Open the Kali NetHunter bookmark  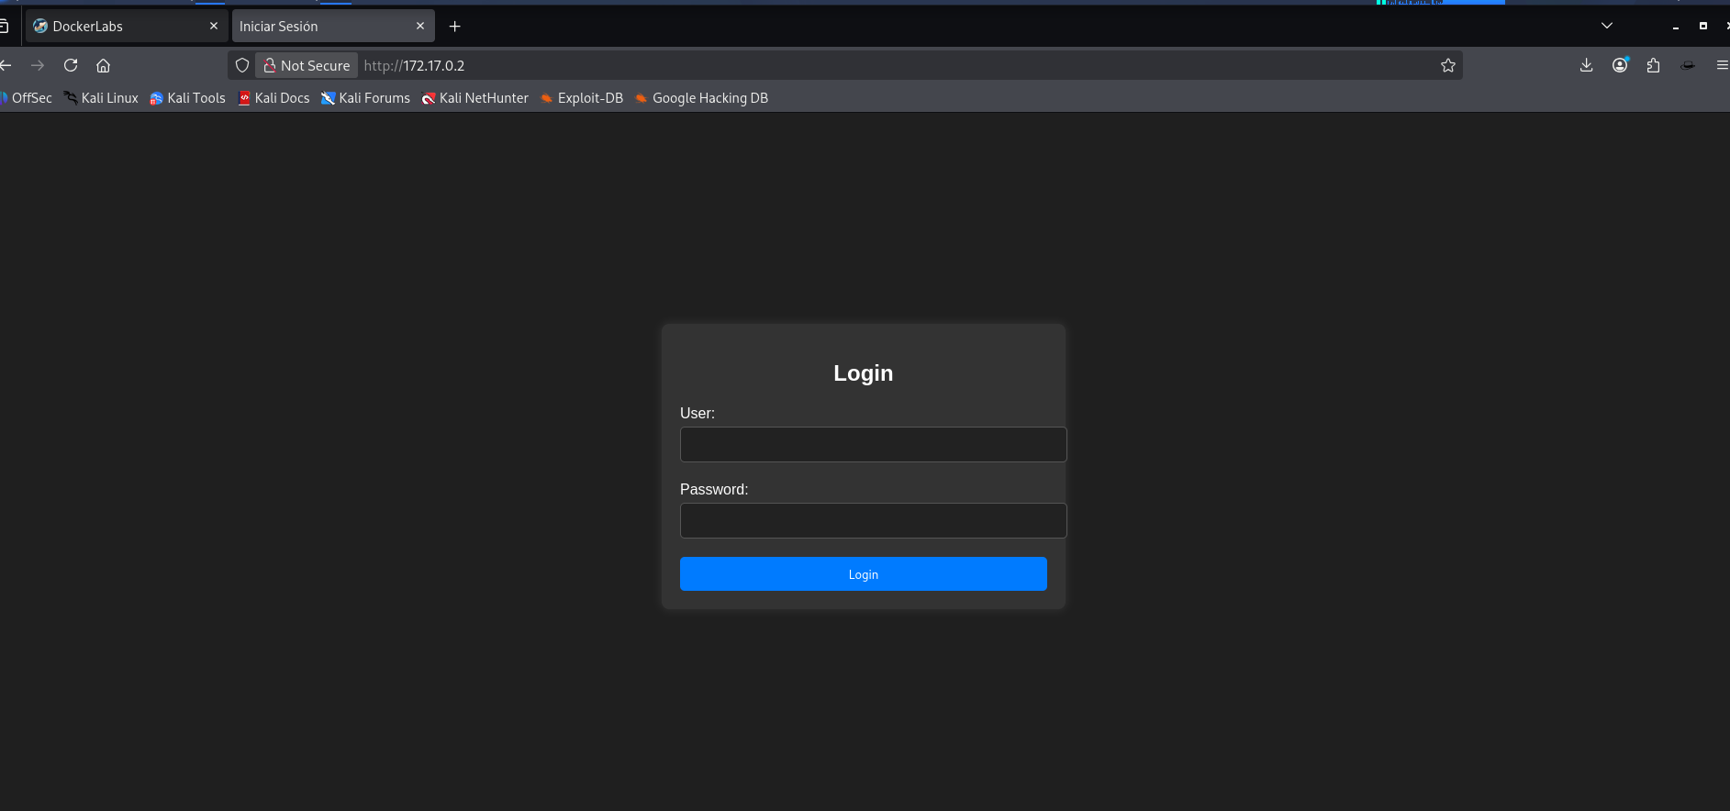475,98
